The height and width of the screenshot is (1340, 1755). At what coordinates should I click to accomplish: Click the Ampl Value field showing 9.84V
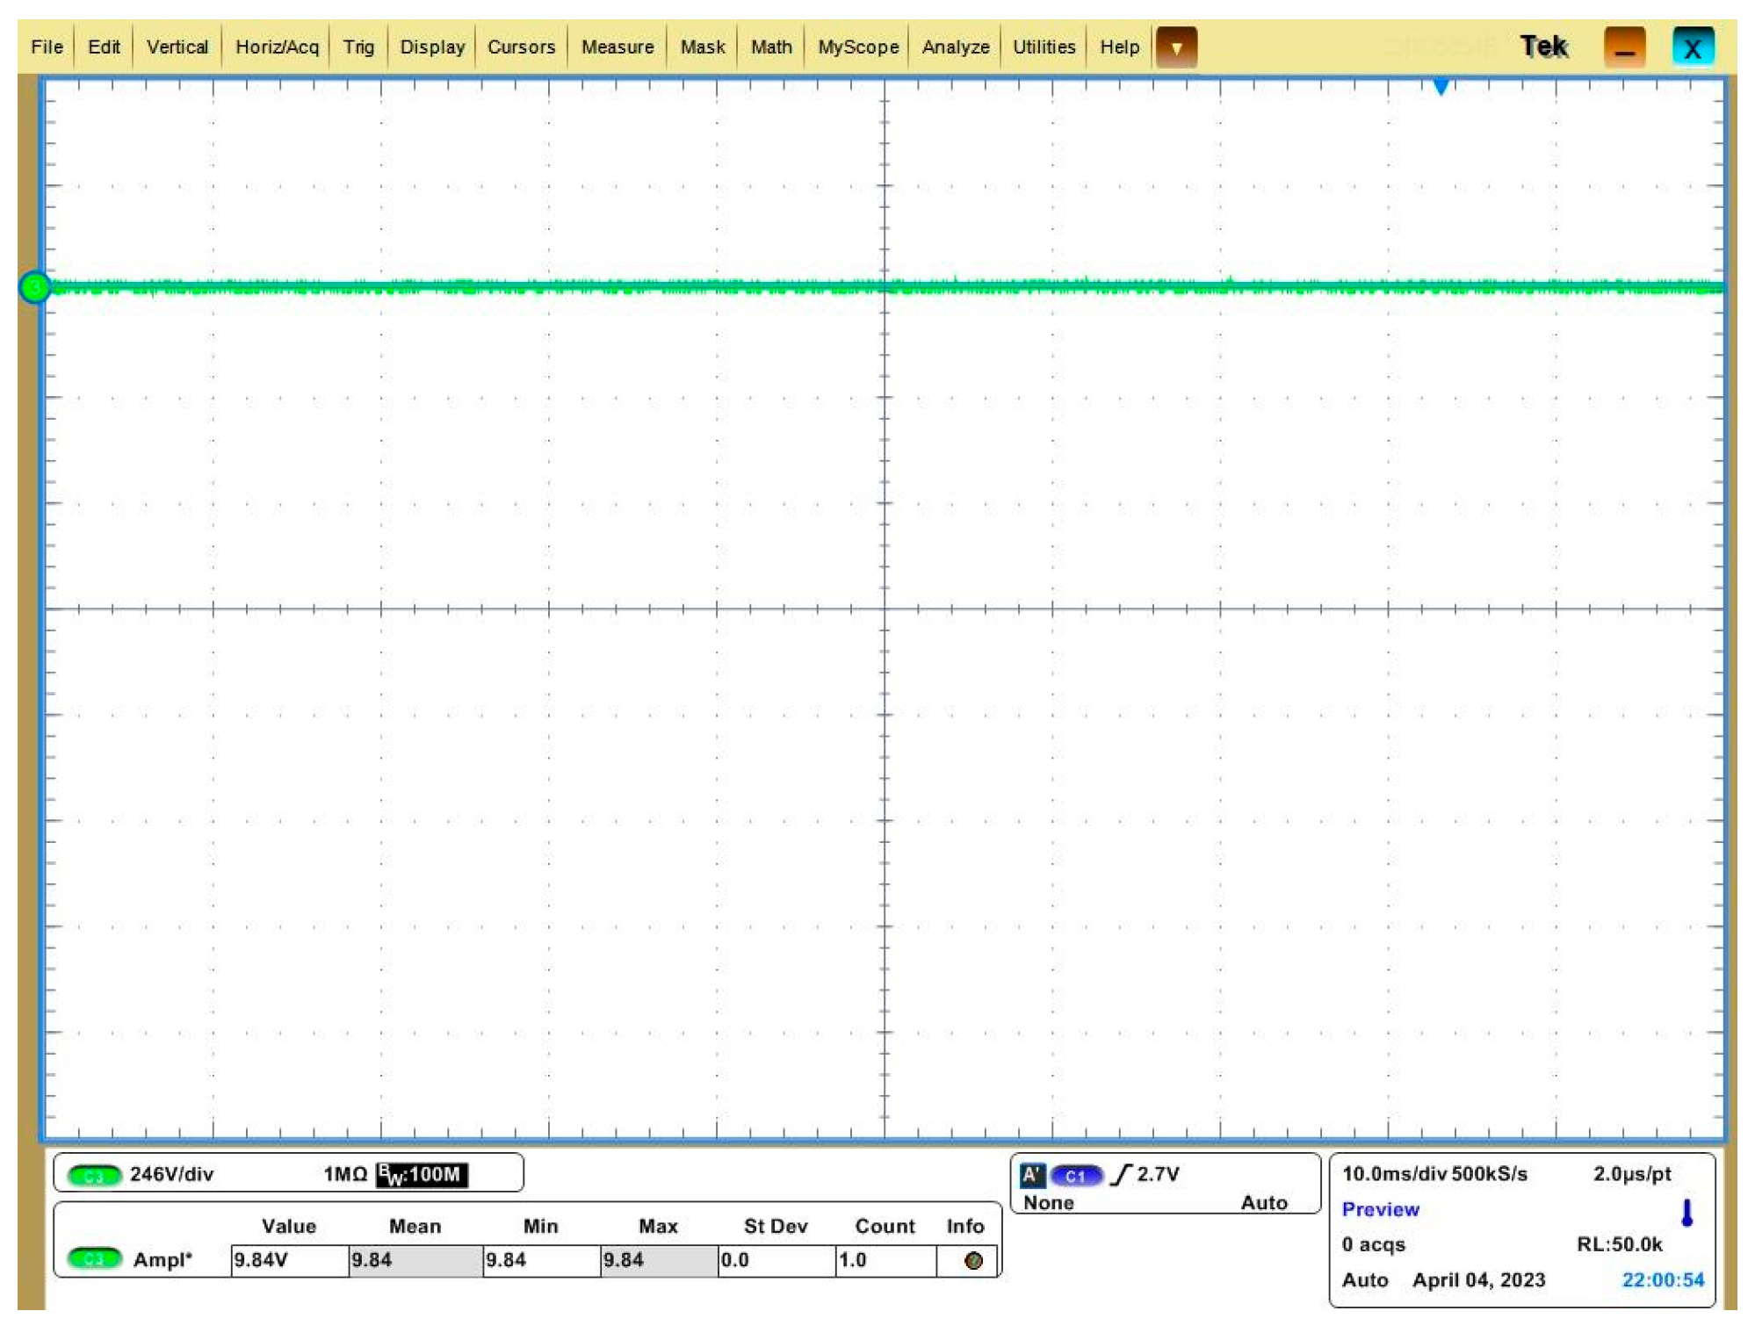[x=290, y=1260]
